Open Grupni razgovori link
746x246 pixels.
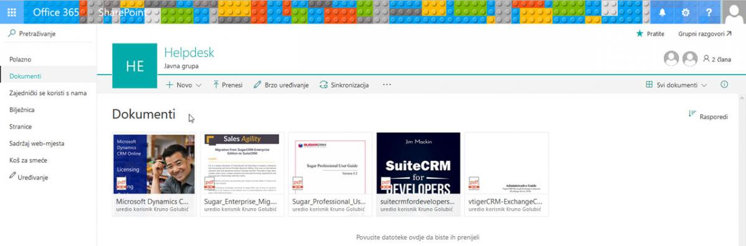point(706,34)
